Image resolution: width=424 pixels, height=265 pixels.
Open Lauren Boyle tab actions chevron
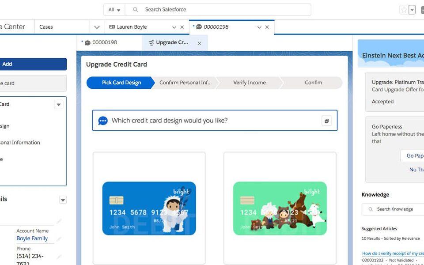point(174,27)
